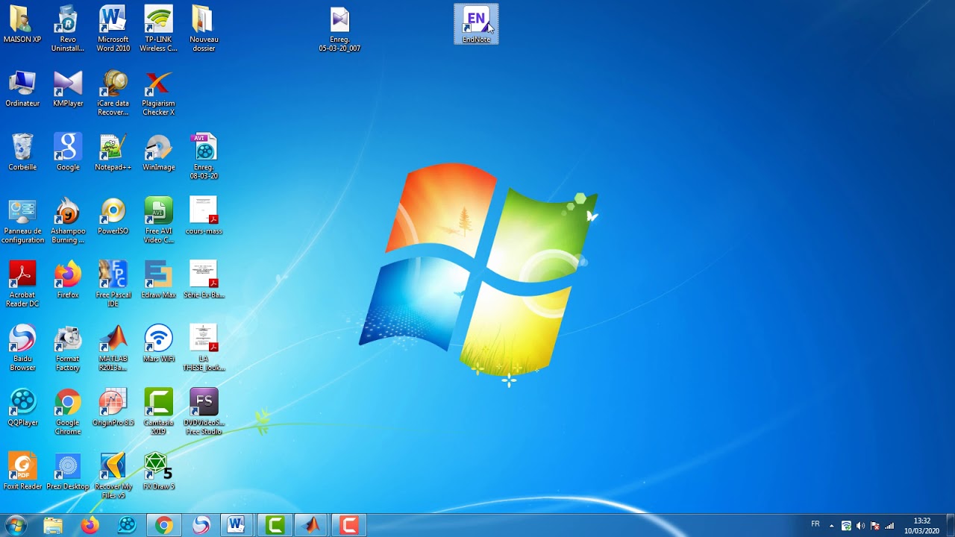
Task: Select MATLAB R2013a desktop shortcut
Action: 113,348
